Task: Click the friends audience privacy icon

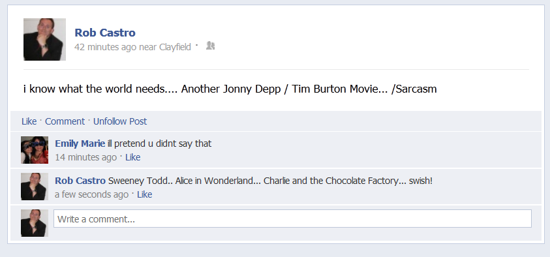Action: 210,46
